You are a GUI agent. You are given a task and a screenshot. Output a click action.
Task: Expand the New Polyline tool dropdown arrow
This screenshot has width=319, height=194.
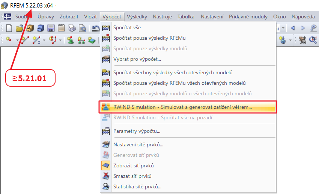(60, 40)
